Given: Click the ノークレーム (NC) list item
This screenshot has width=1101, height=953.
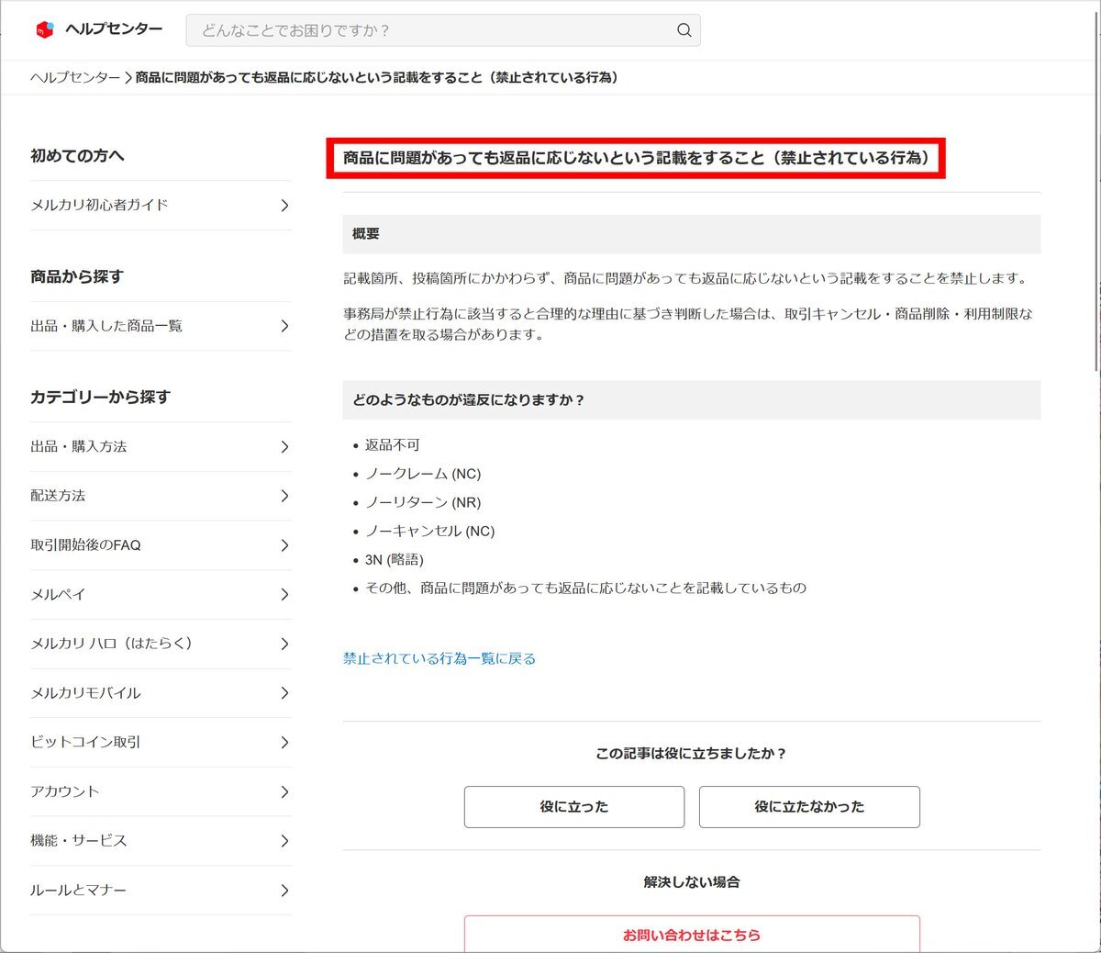Looking at the screenshot, I should (423, 474).
